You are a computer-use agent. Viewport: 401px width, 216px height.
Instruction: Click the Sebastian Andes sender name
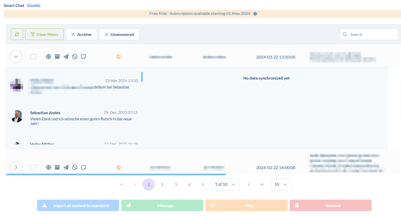tap(45, 113)
